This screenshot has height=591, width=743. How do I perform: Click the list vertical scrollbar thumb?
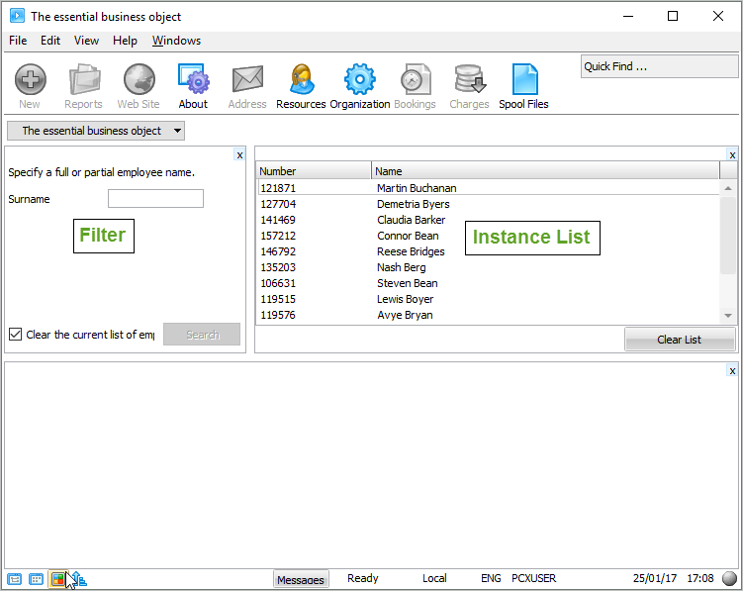tap(728, 236)
